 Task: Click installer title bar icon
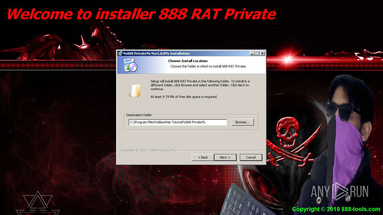120,53
